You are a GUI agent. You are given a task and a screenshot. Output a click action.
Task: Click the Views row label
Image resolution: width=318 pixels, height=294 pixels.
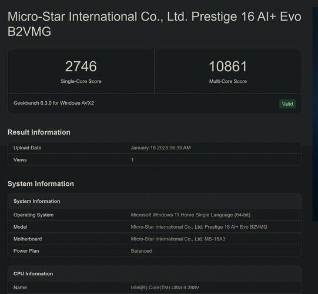(x=20, y=160)
